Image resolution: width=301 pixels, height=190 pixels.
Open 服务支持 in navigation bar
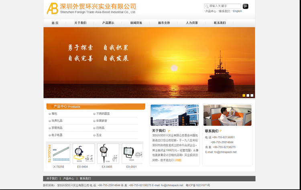pyautogui.click(x=164, y=23)
